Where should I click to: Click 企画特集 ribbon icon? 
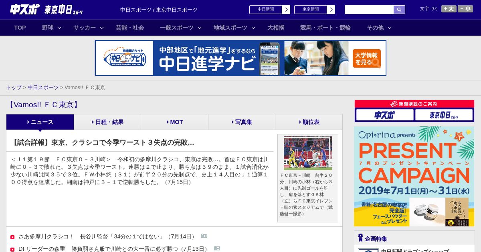360,238
